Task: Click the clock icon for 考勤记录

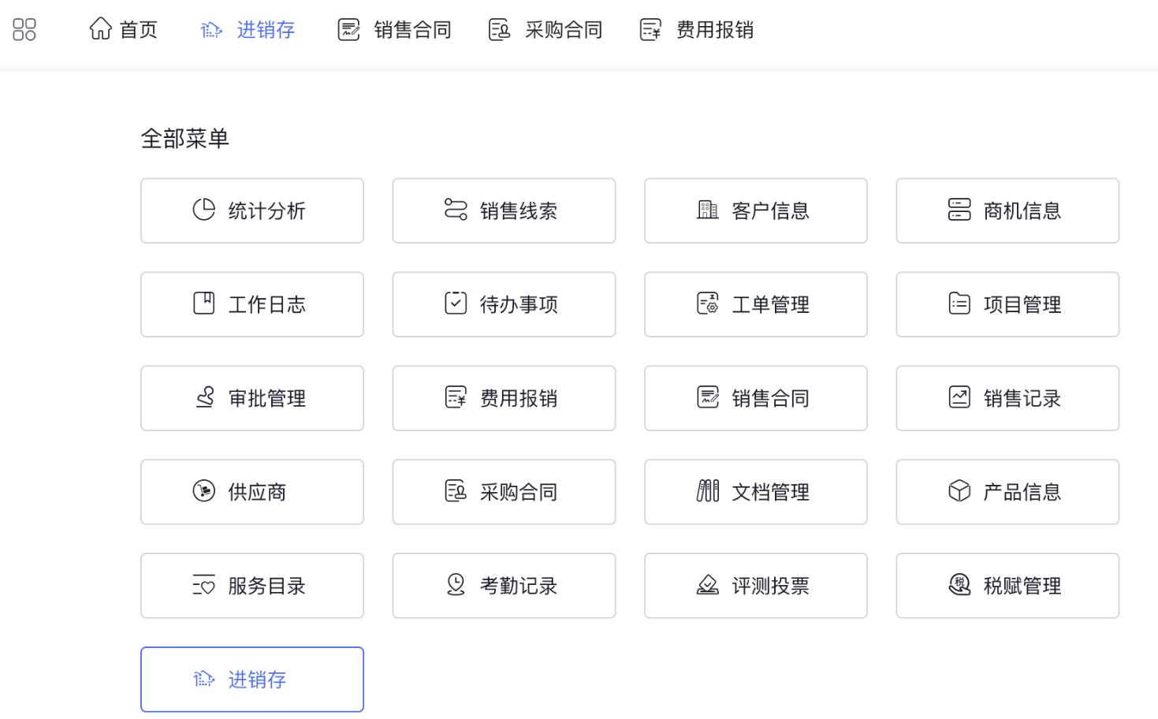Action: 456,585
